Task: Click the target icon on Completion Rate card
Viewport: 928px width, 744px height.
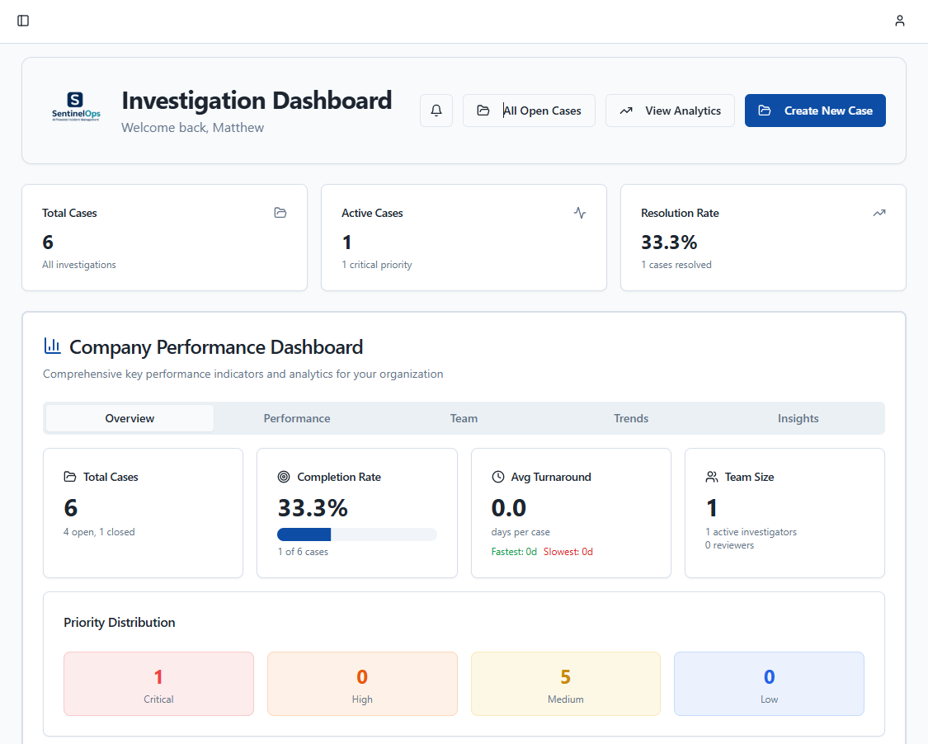Action: pyautogui.click(x=284, y=477)
